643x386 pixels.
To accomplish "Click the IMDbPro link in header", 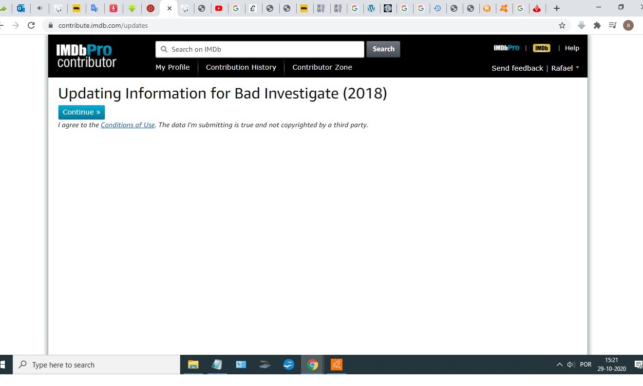I will click(x=506, y=48).
